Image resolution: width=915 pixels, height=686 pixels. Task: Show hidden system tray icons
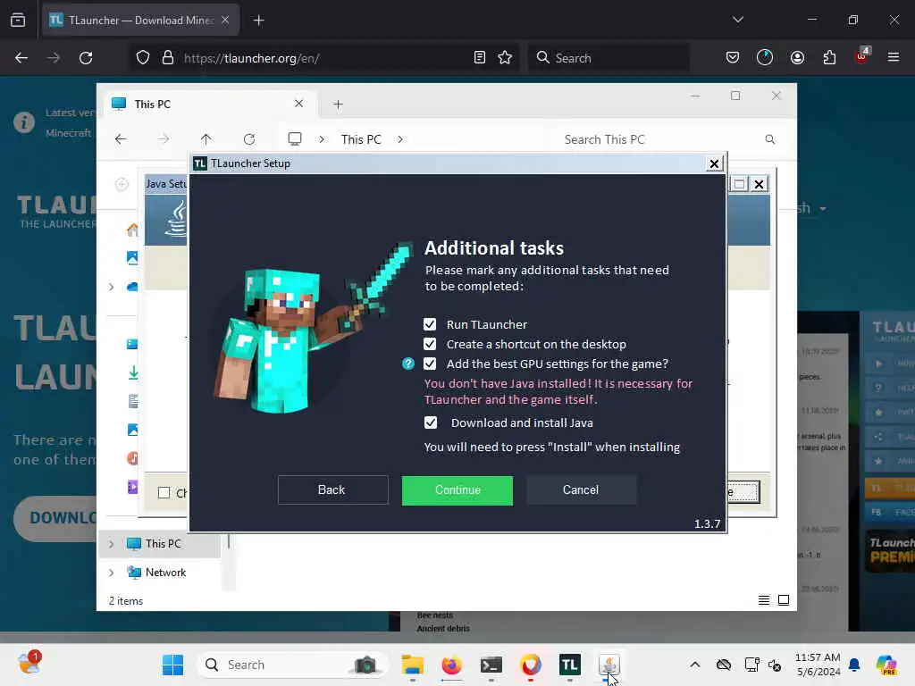[x=694, y=665]
